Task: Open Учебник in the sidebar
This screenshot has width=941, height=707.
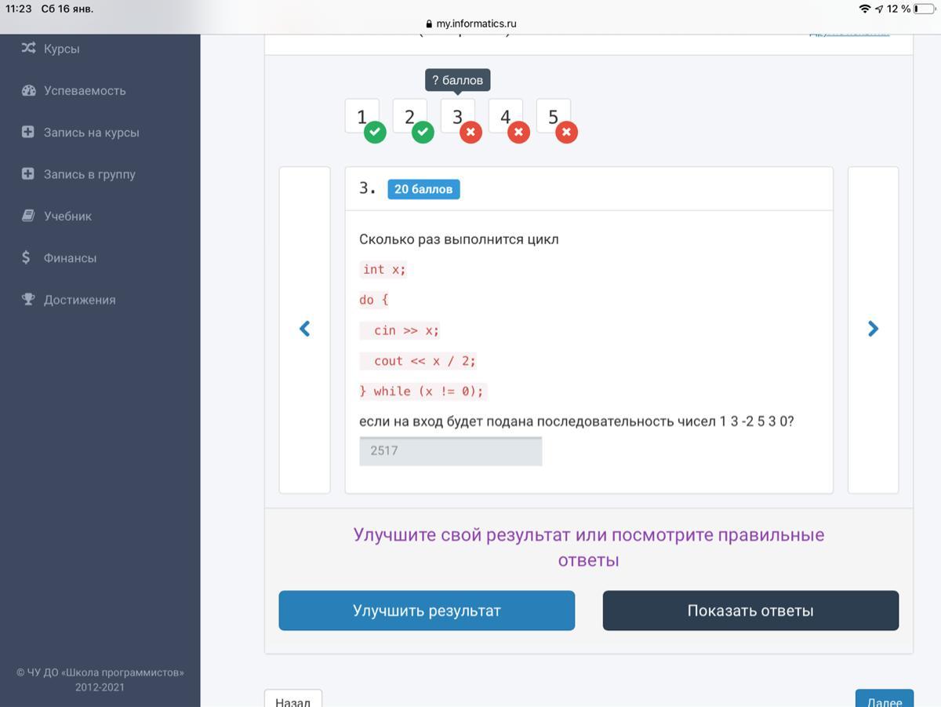Action: point(67,216)
